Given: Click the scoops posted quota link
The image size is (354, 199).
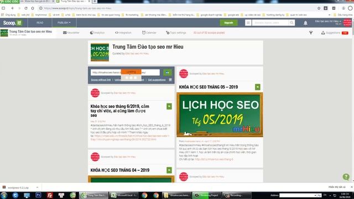Looking at the screenshot, I should [209, 33].
